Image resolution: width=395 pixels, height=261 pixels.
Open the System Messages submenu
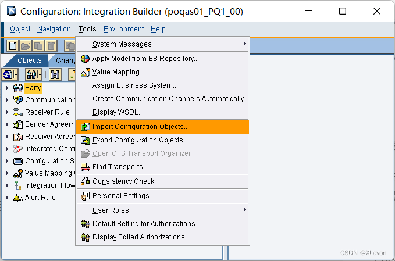click(x=162, y=44)
